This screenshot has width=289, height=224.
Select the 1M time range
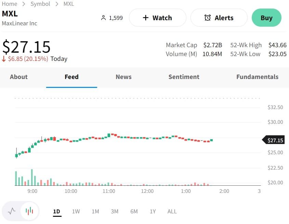pos(95,211)
